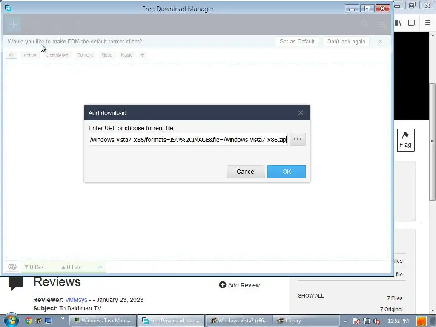
Task: Click the system clock 11:52 PM
Action: (398, 321)
